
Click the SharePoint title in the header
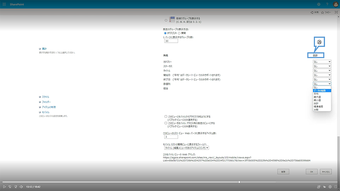pyautogui.click(x=17, y=4)
